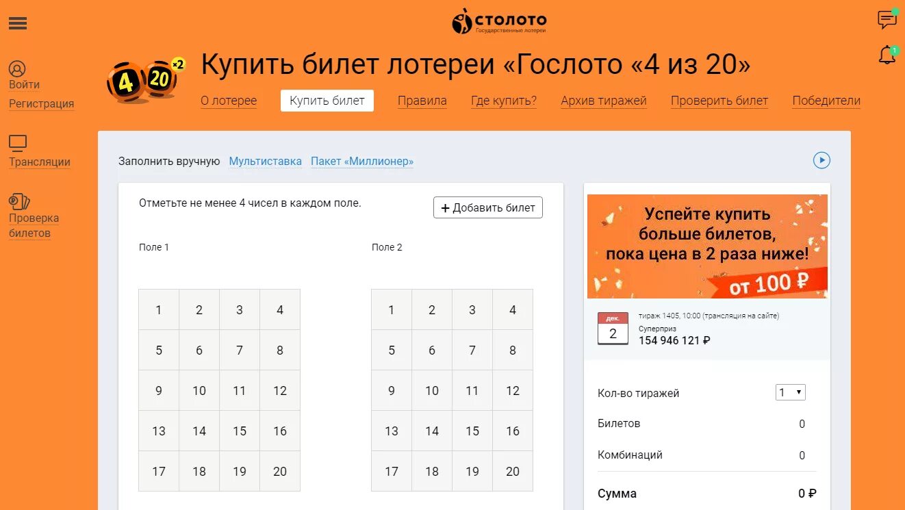Select Заполнить вручную mode

(x=169, y=162)
